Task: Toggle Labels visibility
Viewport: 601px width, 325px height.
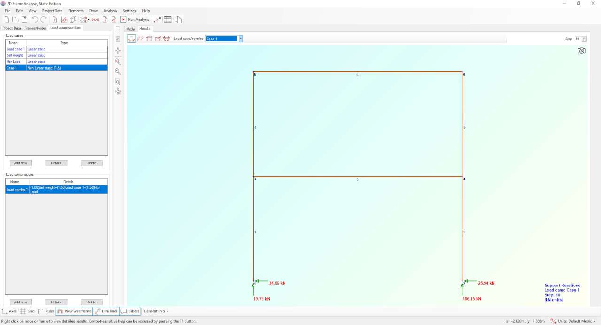Action: click(x=130, y=311)
